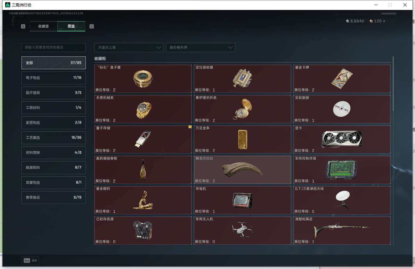
Task: Click 展位等级: 2 under 棘龙爪化石
Action: [205, 181]
